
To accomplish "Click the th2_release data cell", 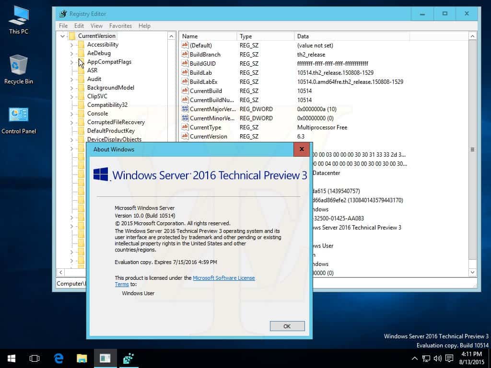I will coord(311,55).
